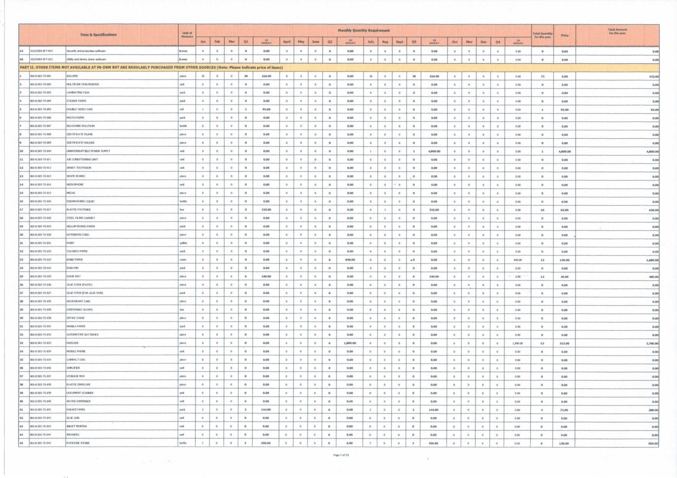Click the 'MICROPHONE' item name
This screenshot has width=677, height=478.
pos(75,185)
